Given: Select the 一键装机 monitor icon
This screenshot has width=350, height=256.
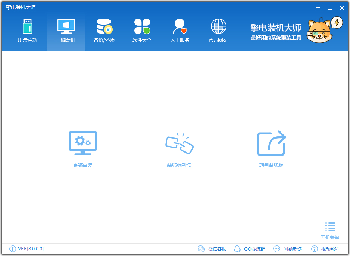Looking at the screenshot, I should [66, 26].
